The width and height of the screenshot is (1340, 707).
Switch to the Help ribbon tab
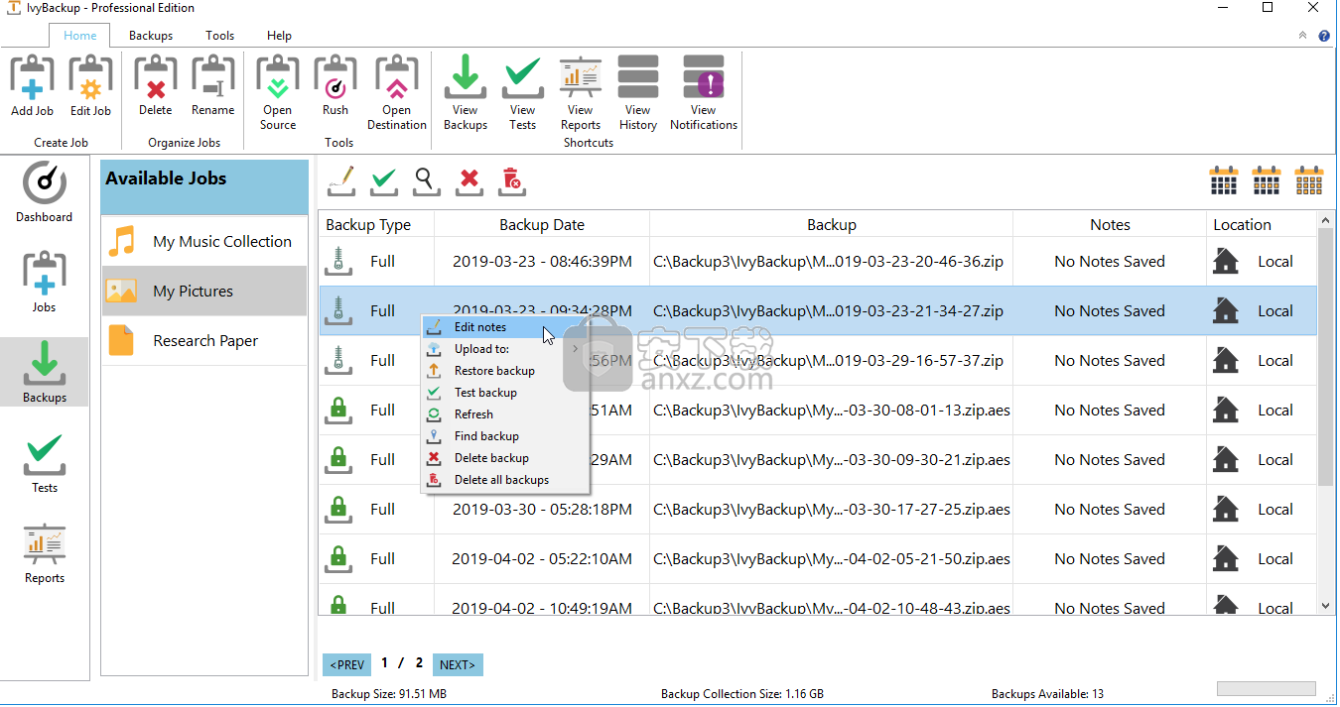coord(280,36)
